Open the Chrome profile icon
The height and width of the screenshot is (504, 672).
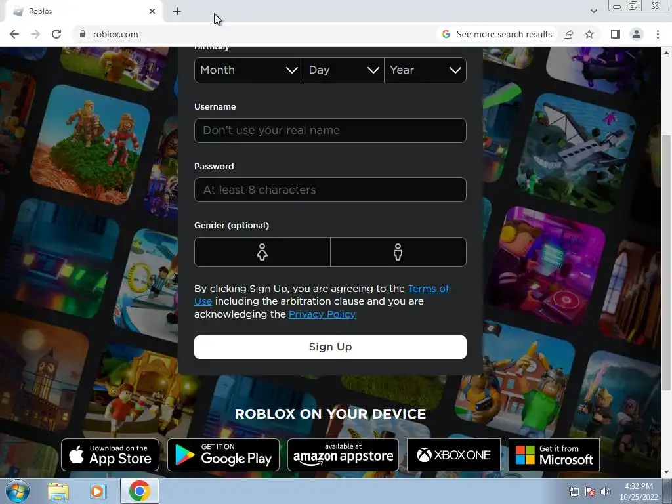(x=637, y=34)
